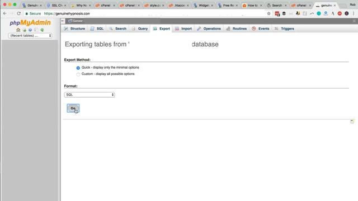
Task: Click the page settings icon below Go
Action: [x=352, y=122]
